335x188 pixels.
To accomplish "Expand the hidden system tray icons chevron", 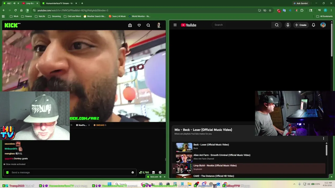I will click(x=294, y=184).
